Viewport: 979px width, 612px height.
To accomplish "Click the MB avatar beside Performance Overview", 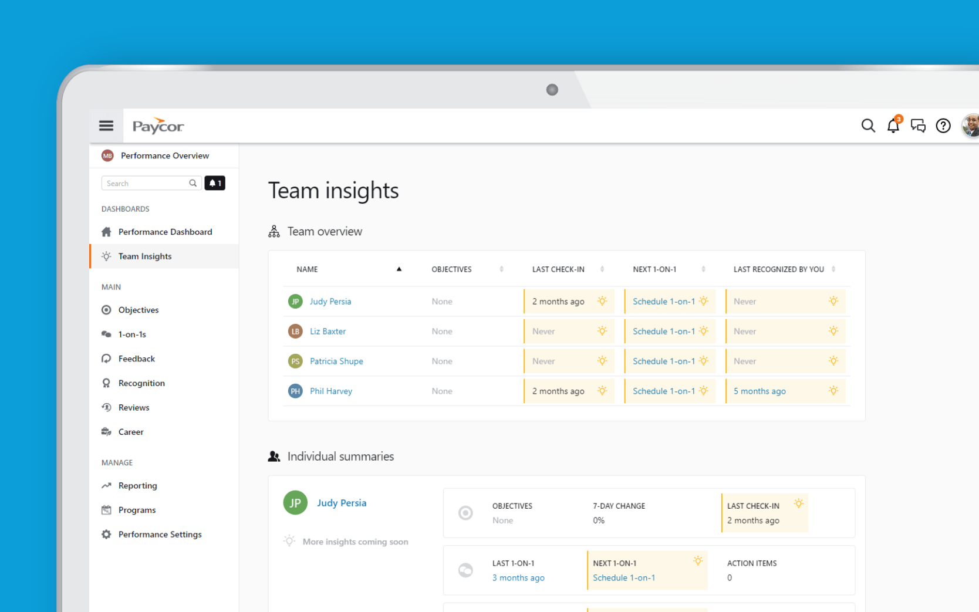I will (x=107, y=155).
